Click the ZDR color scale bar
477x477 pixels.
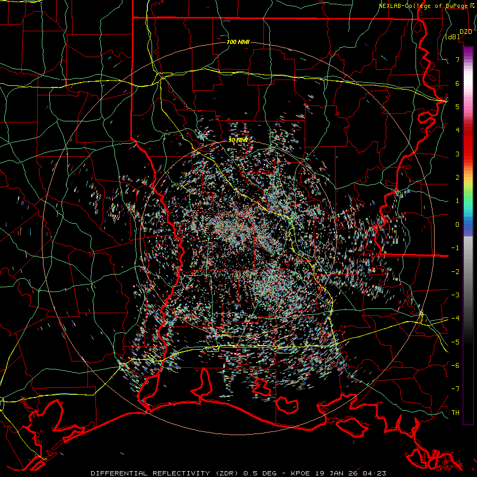(x=468, y=235)
